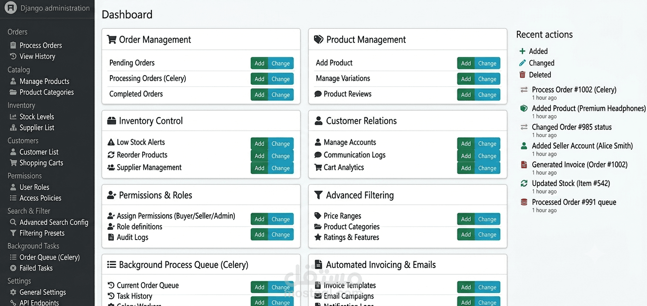Image resolution: width=647 pixels, height=306 pixels.
Task: Open Changed Order #985 status recent action
Action: tap(572, 127)
